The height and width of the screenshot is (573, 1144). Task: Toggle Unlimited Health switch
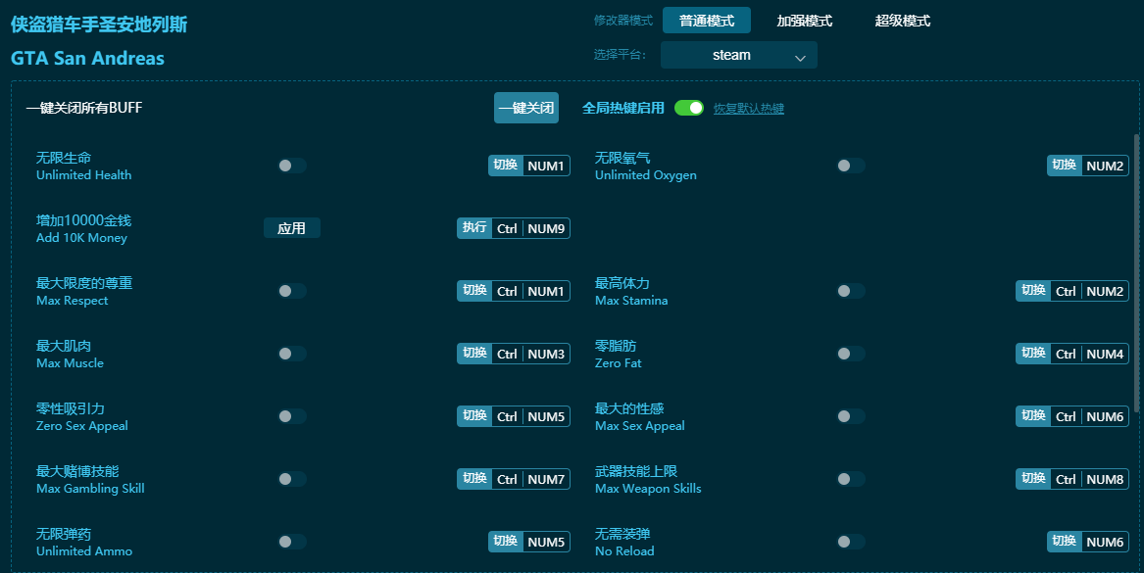(291, 166)
